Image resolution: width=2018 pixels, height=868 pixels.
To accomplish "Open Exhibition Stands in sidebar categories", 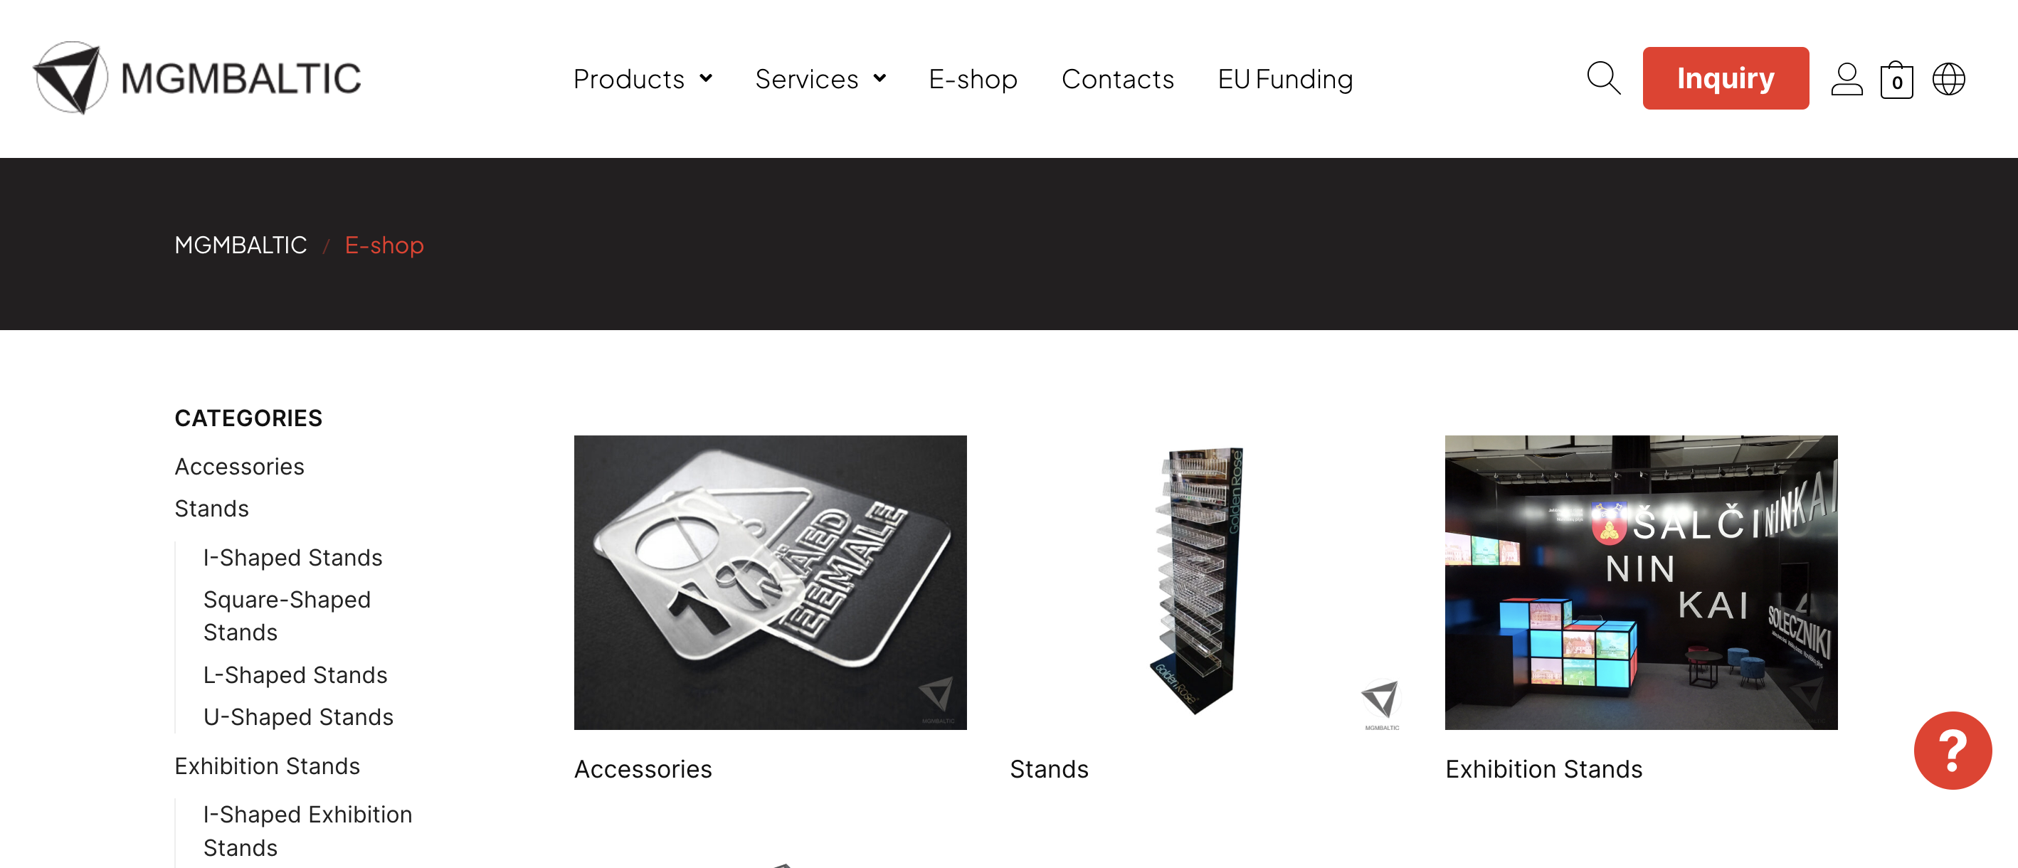I will (x=267, y=766).
